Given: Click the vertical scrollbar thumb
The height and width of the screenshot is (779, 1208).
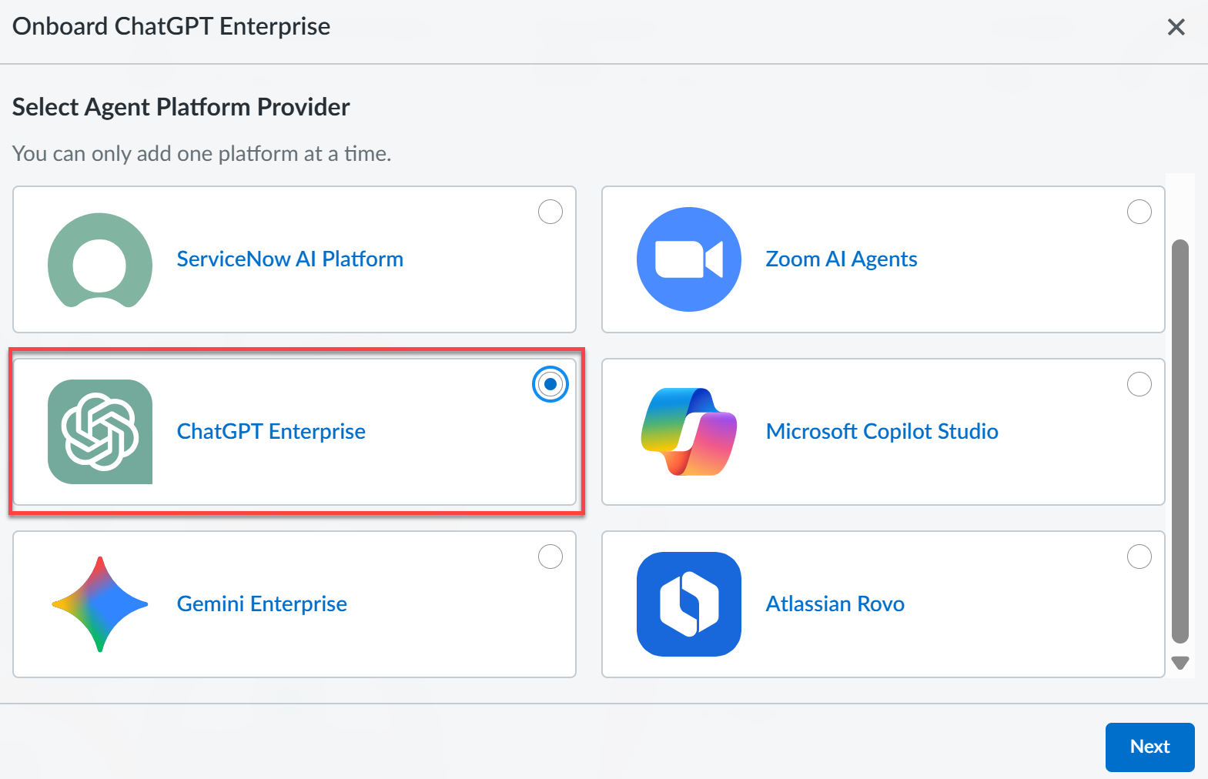Looking at the screenshot, I should click(x=1180, y=440).
